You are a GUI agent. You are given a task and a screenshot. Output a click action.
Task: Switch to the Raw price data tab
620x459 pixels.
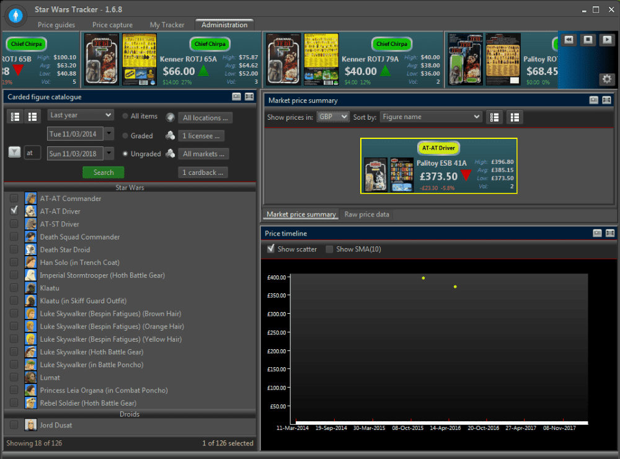pyautogui.click(x=366, y=214)
